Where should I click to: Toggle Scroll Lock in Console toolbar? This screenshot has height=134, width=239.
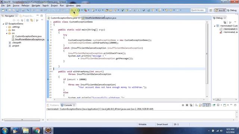pyautogui.click(x=200, y=105)
